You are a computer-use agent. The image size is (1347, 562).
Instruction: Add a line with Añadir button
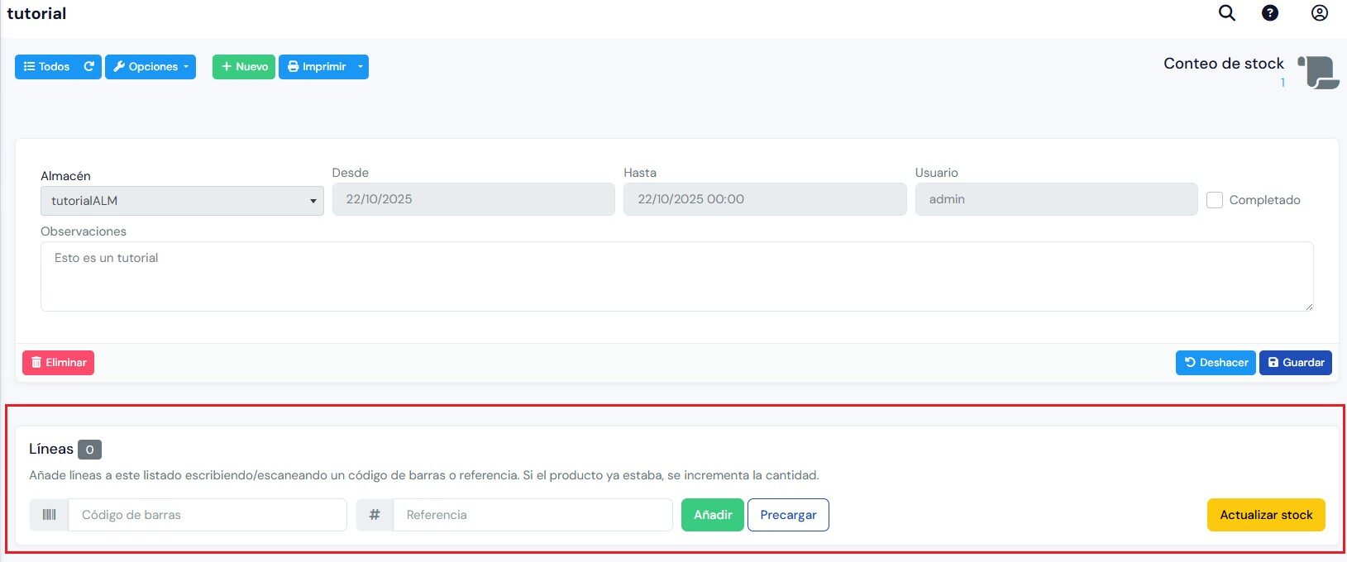713,515
